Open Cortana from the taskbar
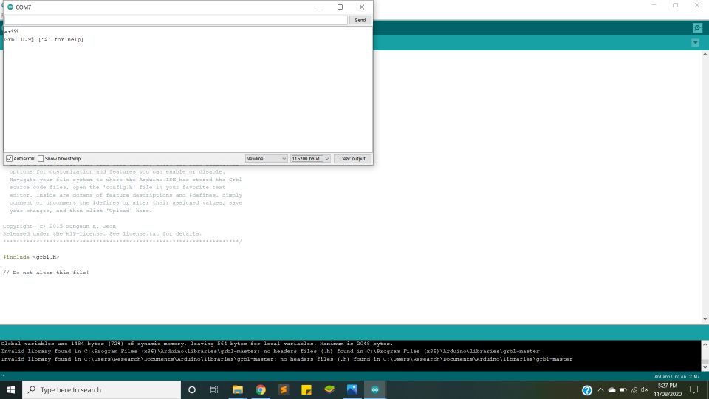Screen dimensions: 709x399 192,389
